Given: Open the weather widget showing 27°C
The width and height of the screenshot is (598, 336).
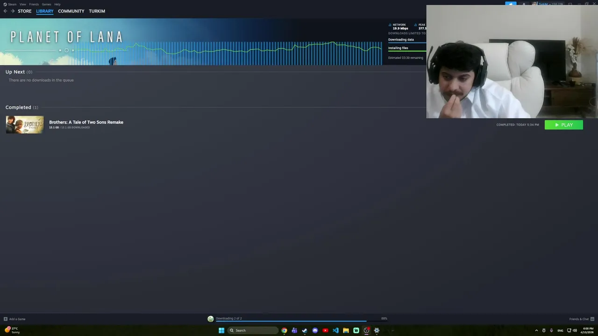Looking at the screenshot, I should click(x=12, y=330).
